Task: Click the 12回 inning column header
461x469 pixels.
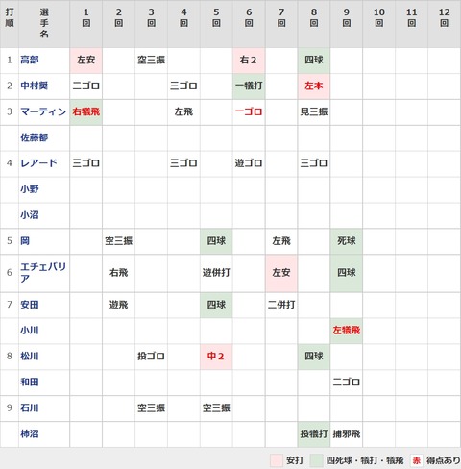Action: [444, 24]
